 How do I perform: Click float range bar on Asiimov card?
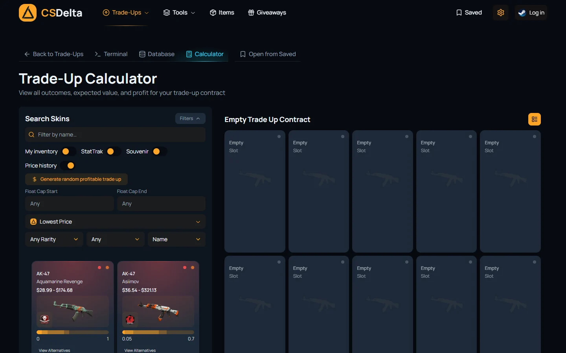click(158, 332)
